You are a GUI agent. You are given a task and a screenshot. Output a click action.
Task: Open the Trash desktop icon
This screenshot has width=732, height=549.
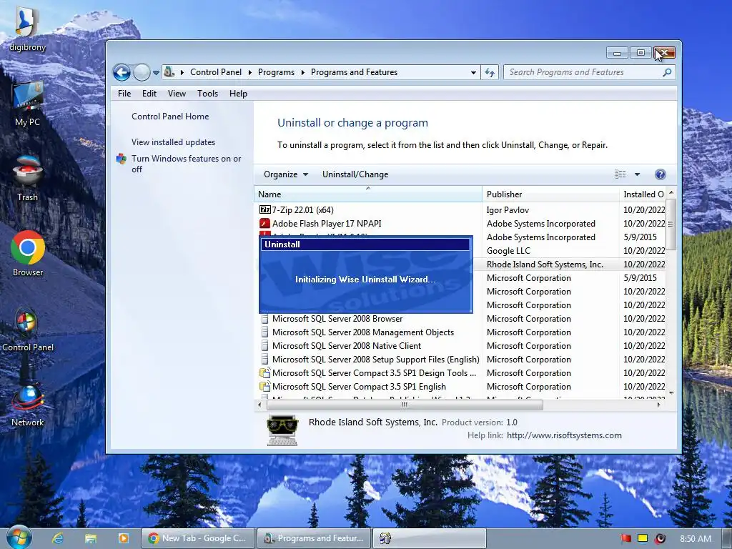pos(27,178)
